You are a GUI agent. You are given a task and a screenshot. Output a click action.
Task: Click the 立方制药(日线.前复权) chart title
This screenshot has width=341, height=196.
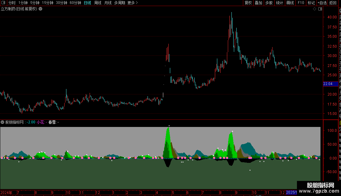coord(19,9)
